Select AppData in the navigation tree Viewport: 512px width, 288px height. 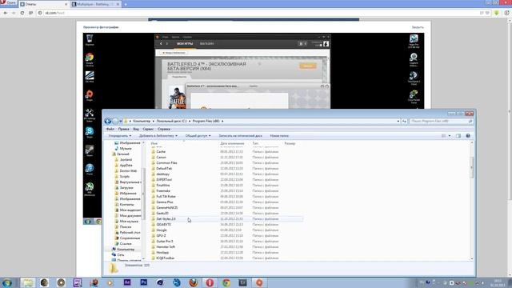pos(126,166)
